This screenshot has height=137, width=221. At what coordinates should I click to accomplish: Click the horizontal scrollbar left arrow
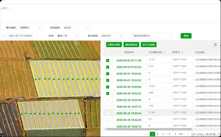coord(105,129)
